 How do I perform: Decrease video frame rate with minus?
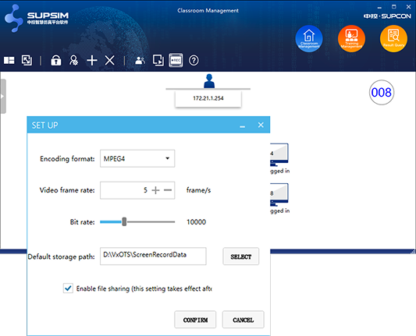tap(168, 190)
